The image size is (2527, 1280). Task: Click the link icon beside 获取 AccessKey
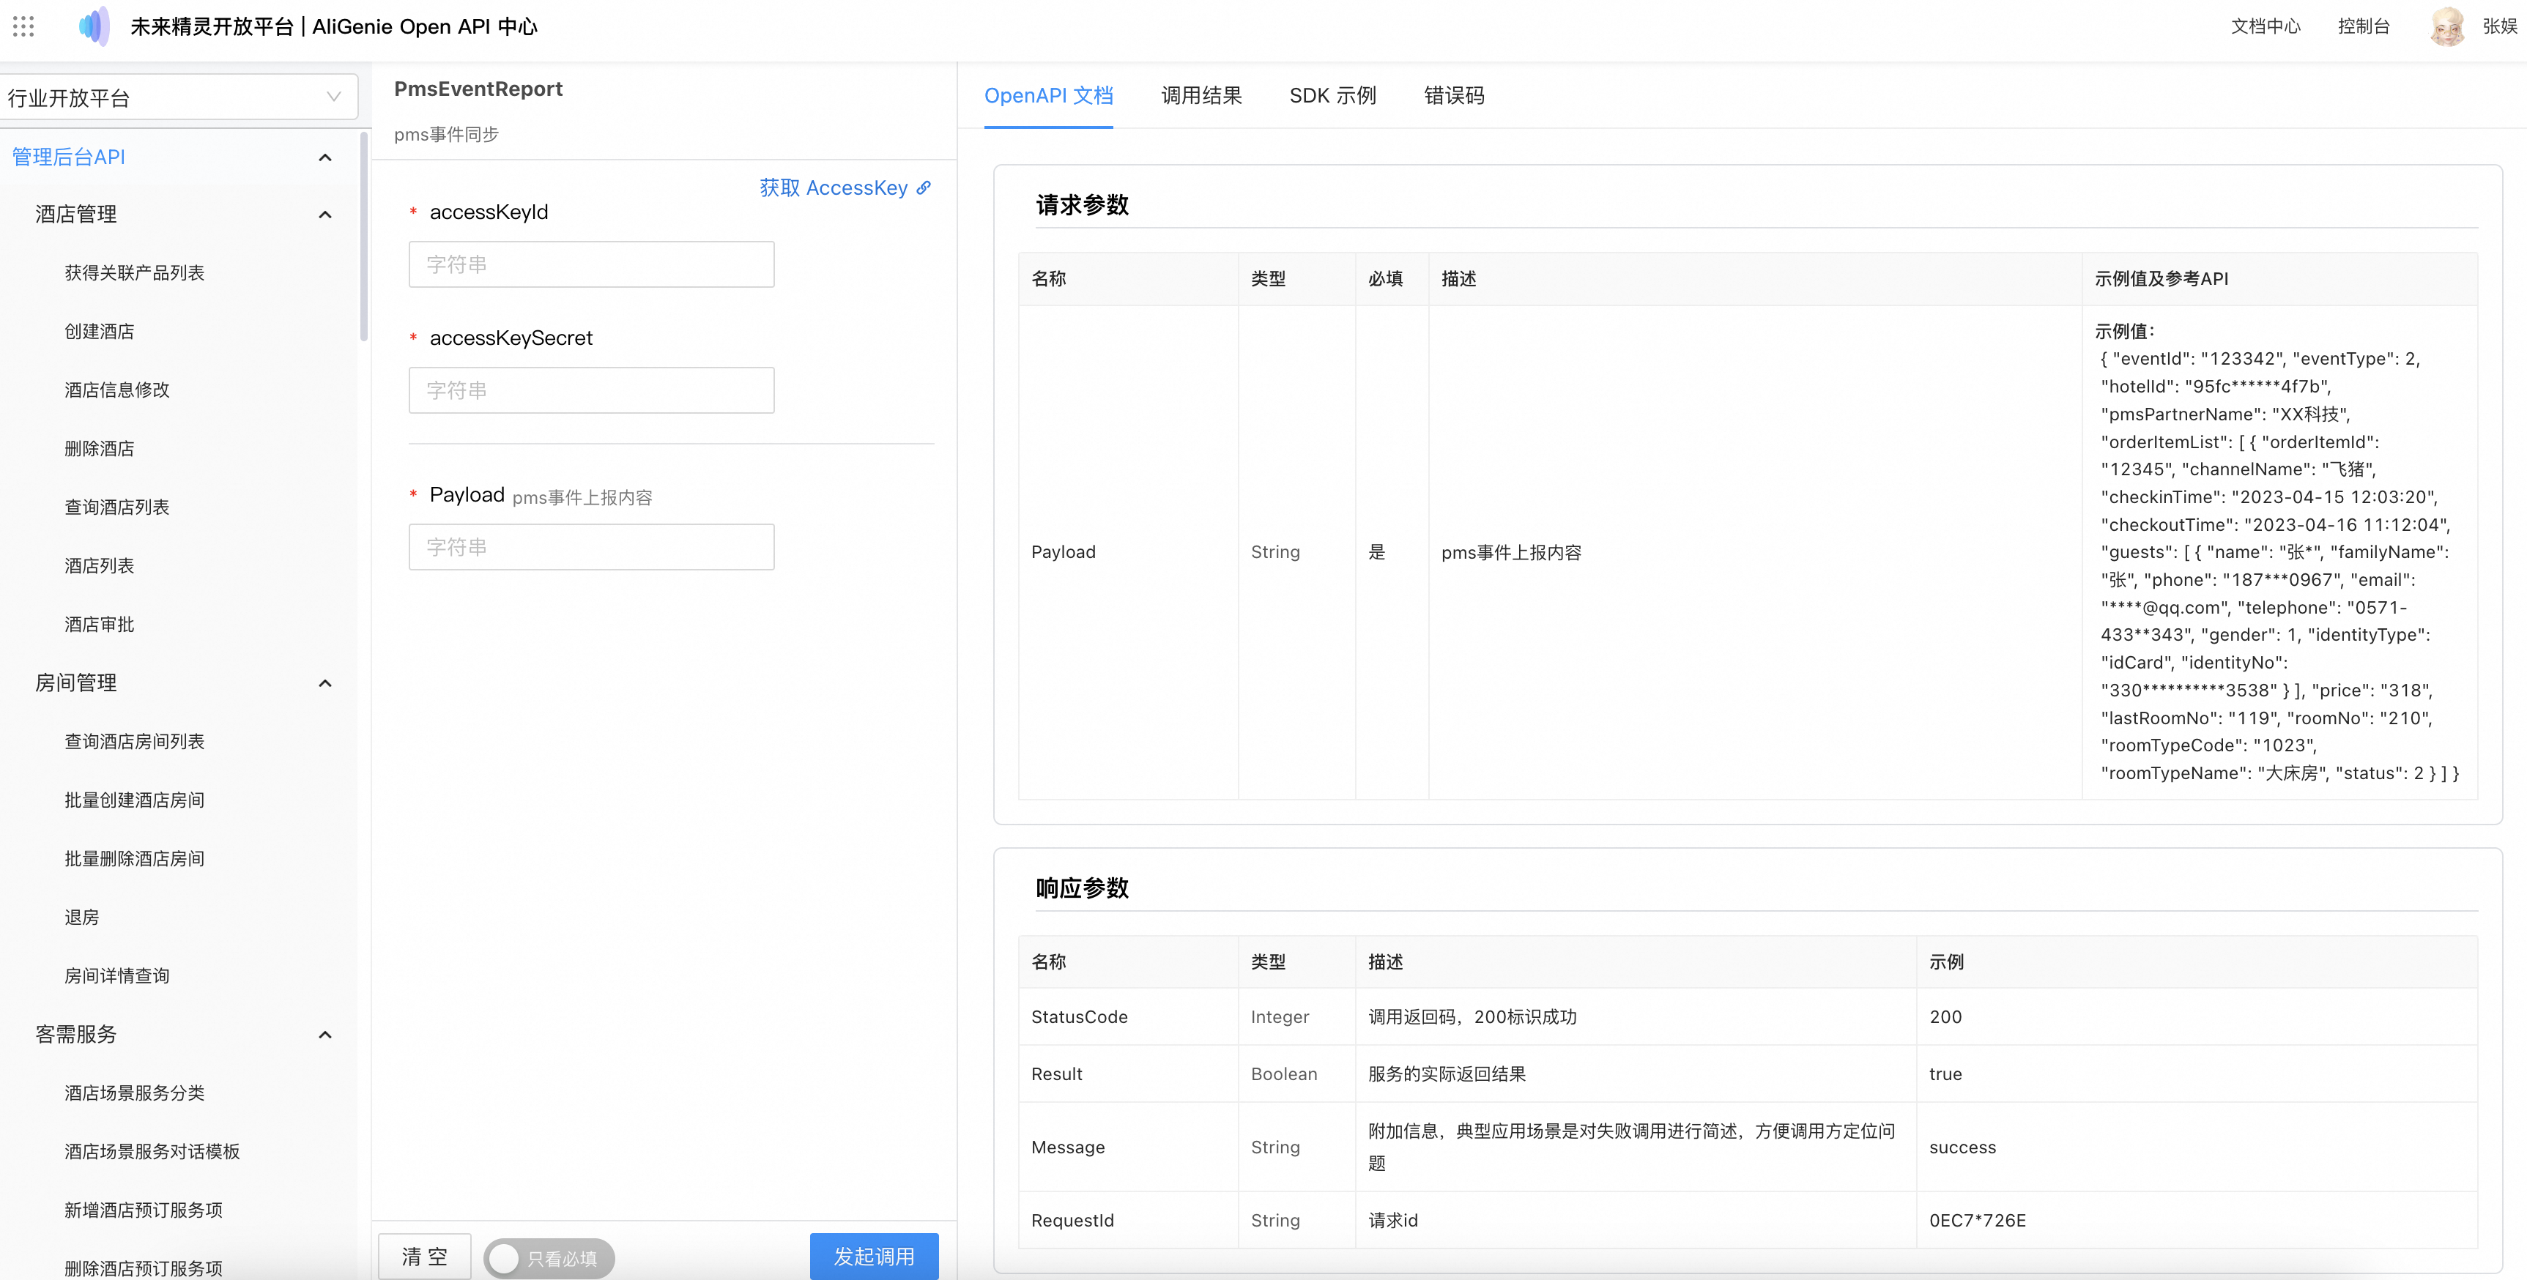(923, 187)
